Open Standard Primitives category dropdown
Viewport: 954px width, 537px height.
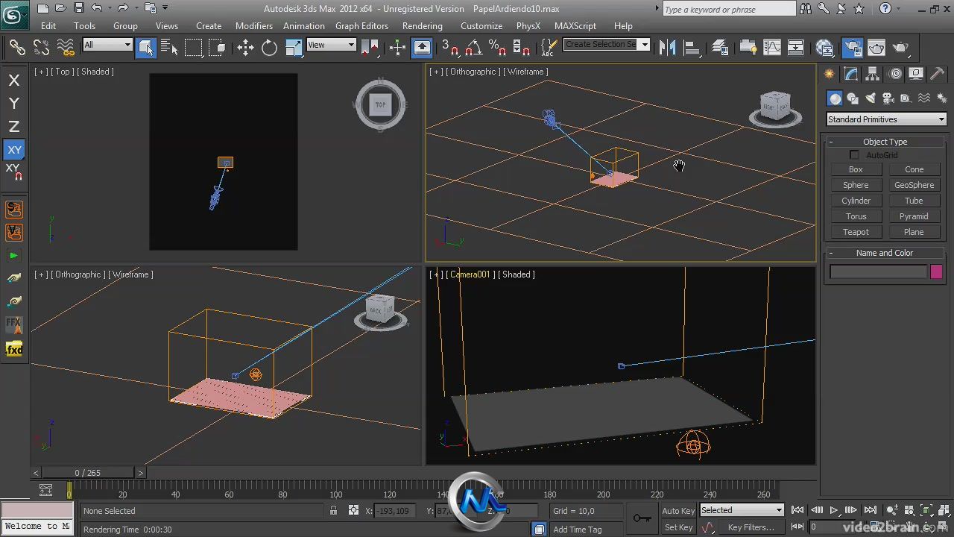click(886, 119)
